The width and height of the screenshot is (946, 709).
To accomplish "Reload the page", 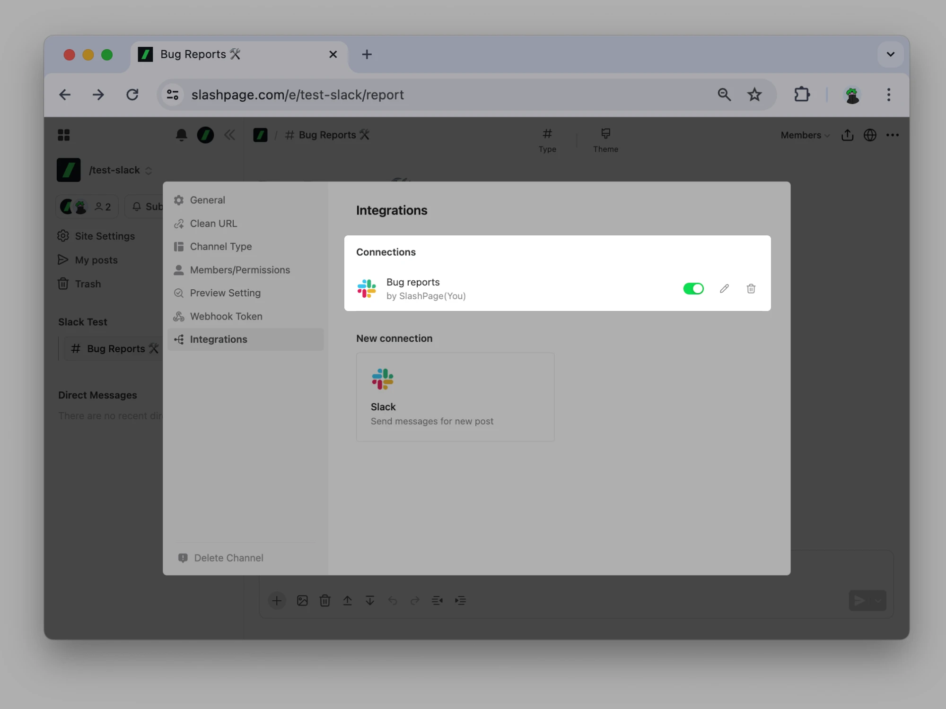I will click(132, 95).
